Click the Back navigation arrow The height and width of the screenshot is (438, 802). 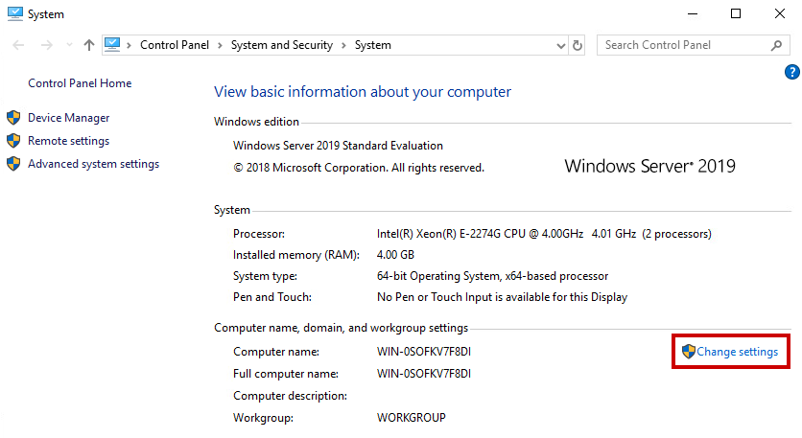point(18,45)
